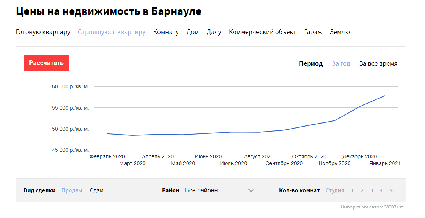The image size is (425, 218).
Task: Click the Сентябрь 2020 axis label
Action: (x=284, y=164)
